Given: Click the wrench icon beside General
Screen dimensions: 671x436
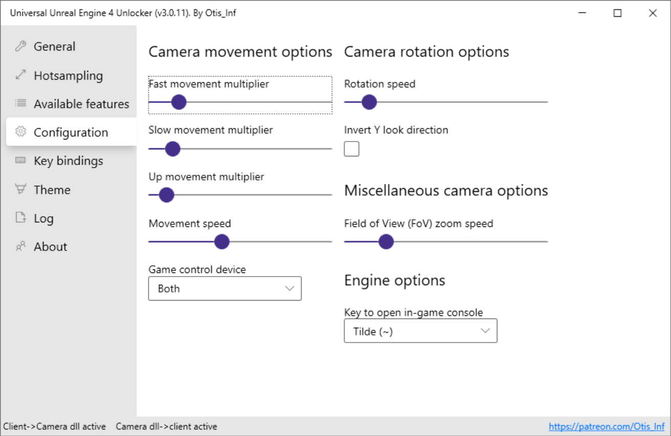Looking at the screenshot, I should (x=20, y=47).
